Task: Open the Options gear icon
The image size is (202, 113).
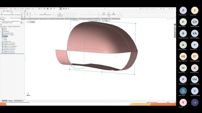Action: point(68,8)
